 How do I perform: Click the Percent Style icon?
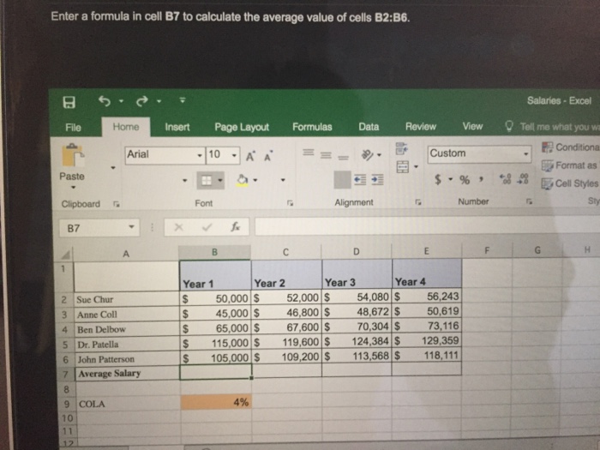465,179
